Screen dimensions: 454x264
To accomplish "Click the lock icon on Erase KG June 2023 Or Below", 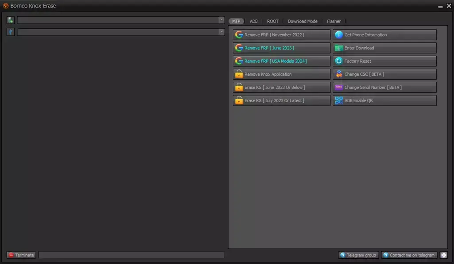I will tap(239, 87).
